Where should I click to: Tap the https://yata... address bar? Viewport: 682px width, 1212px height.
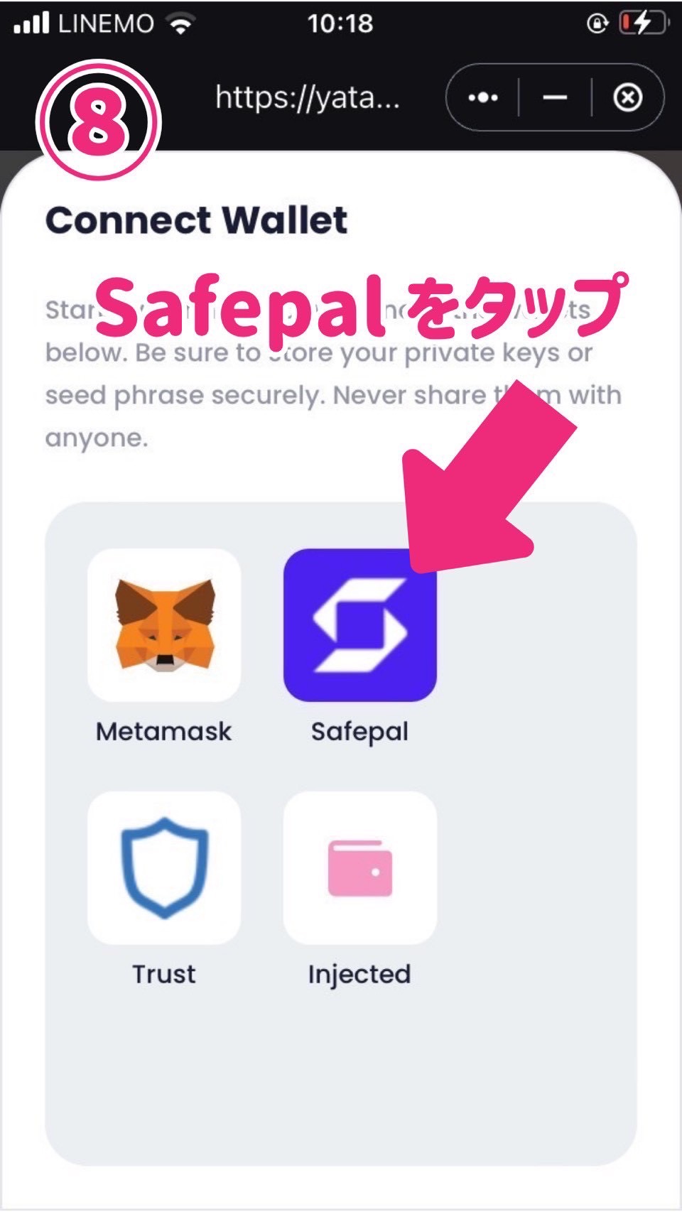pyautogui.click(x=308, y=97)
